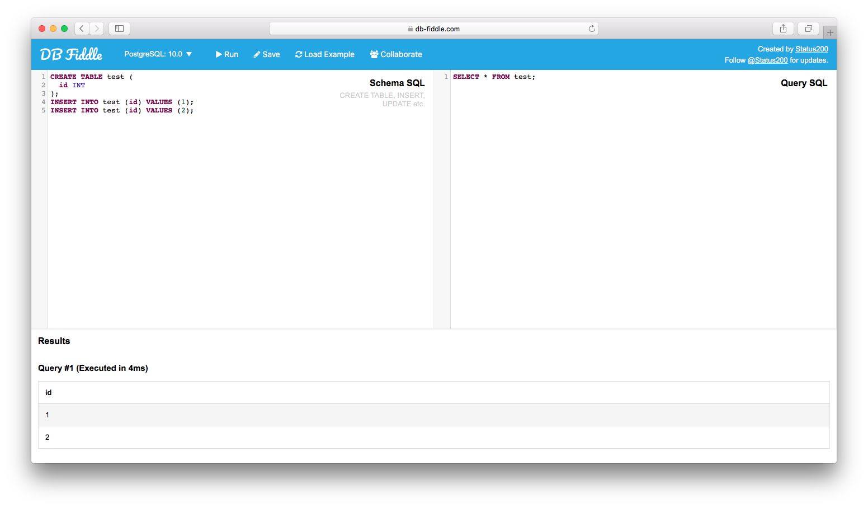868x508 pixels.
Task: Click the reload icon in the URL bar
Action: point(591,29)
